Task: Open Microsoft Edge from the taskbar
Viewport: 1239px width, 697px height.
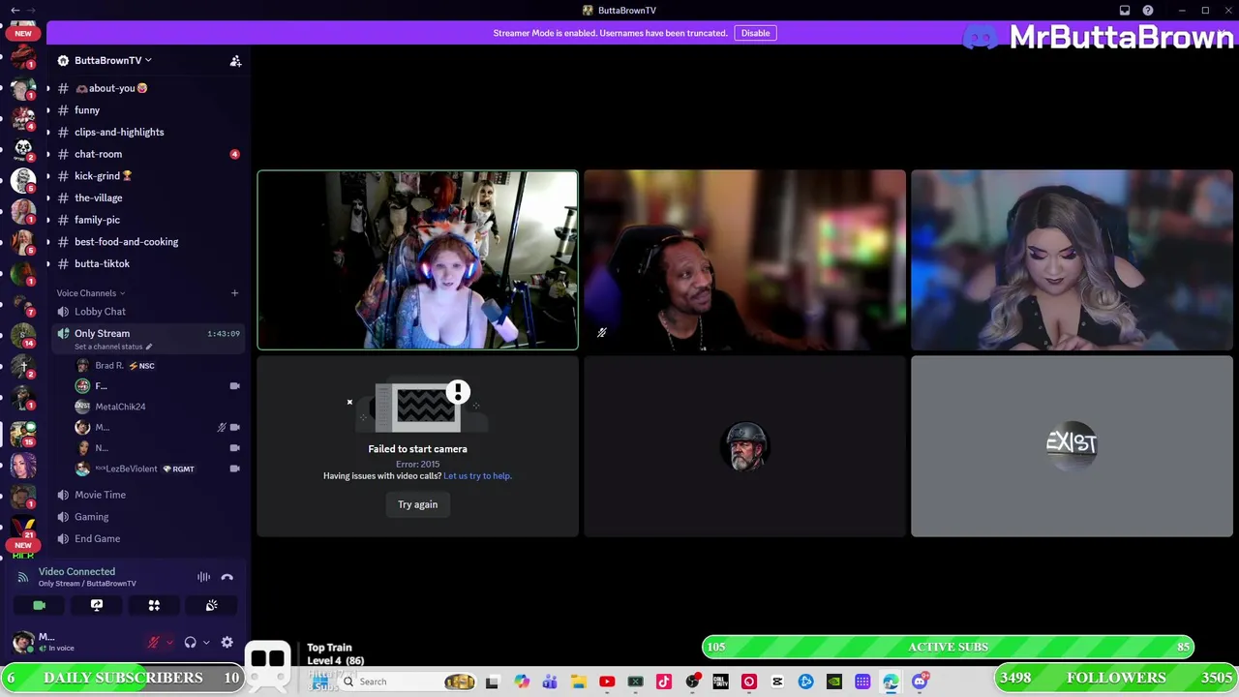Action: pos(891,682)
